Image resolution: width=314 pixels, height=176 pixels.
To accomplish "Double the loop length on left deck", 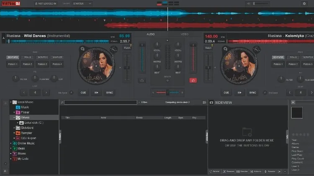I will pyautogui.click(x=46, y=93).
